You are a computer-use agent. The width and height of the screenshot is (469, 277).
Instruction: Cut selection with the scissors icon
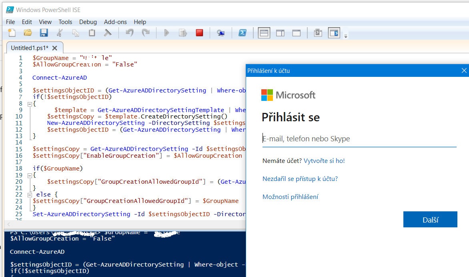60,32
